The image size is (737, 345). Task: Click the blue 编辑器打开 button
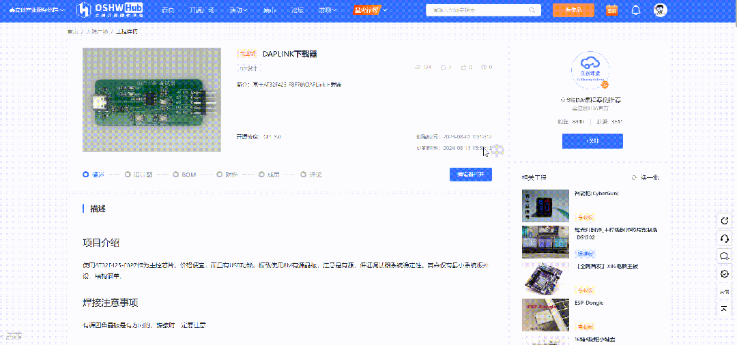click(x=470, y=174)
